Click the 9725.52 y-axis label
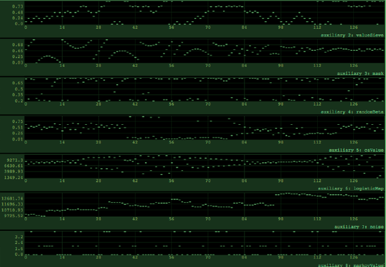This screenshot has width=386, height=267. [13, 216]
